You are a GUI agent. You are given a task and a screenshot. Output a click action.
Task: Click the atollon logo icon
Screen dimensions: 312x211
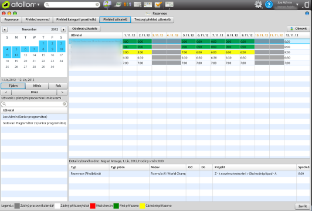coord(6,5)
